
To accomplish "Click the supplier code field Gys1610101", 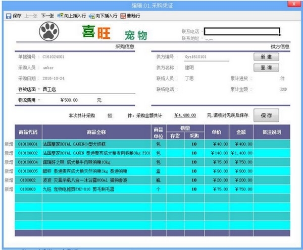I will pyautogui.click(x=207, y=57).
